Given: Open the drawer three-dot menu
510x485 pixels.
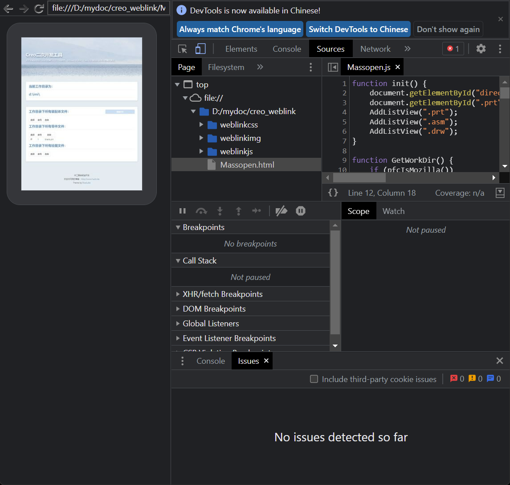Looking at the screenshot, I should tap(183, 361).
